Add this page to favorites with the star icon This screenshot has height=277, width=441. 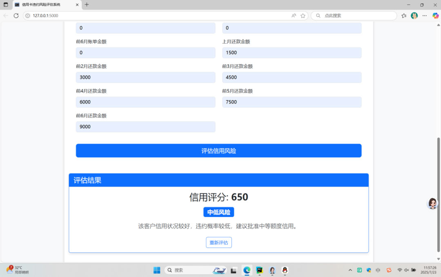303,15
